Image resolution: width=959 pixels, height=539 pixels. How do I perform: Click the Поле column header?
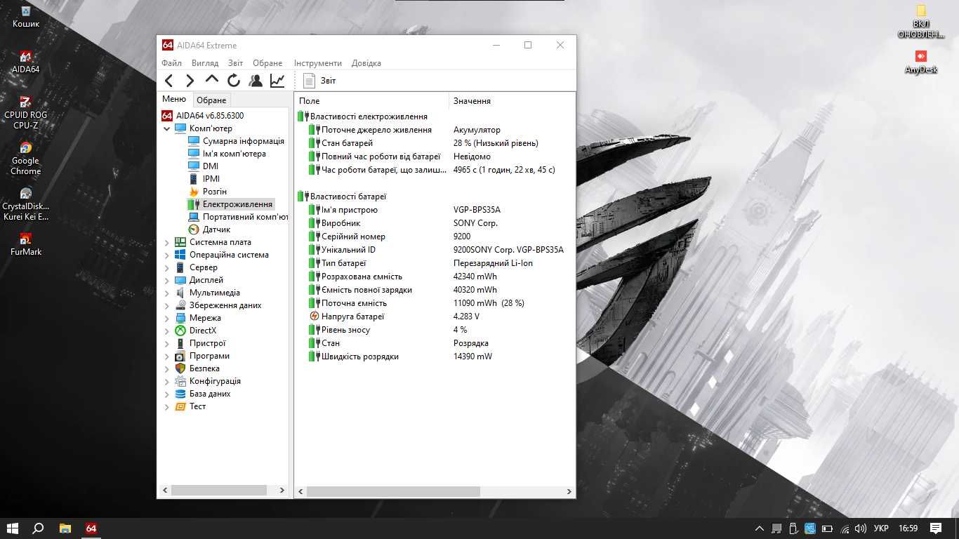[372, 101]
